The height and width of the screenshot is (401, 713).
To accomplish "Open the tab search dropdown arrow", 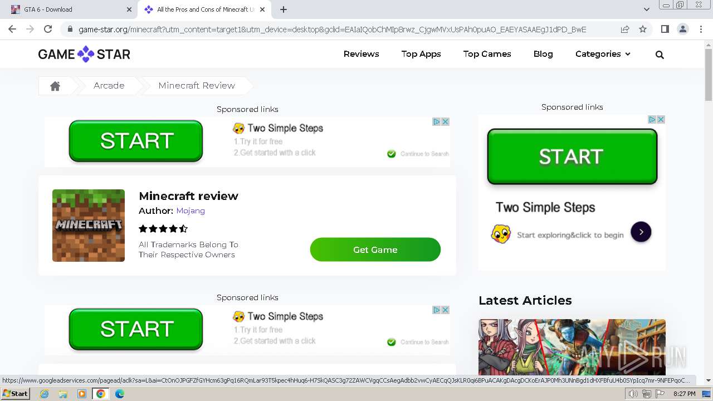I will tap(646, 9).
